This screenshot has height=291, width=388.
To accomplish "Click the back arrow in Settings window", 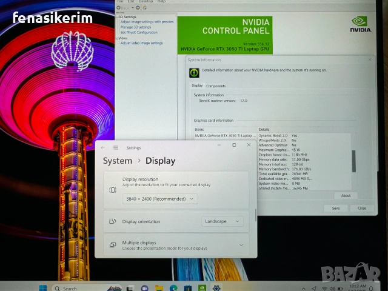I will [102, 148].
